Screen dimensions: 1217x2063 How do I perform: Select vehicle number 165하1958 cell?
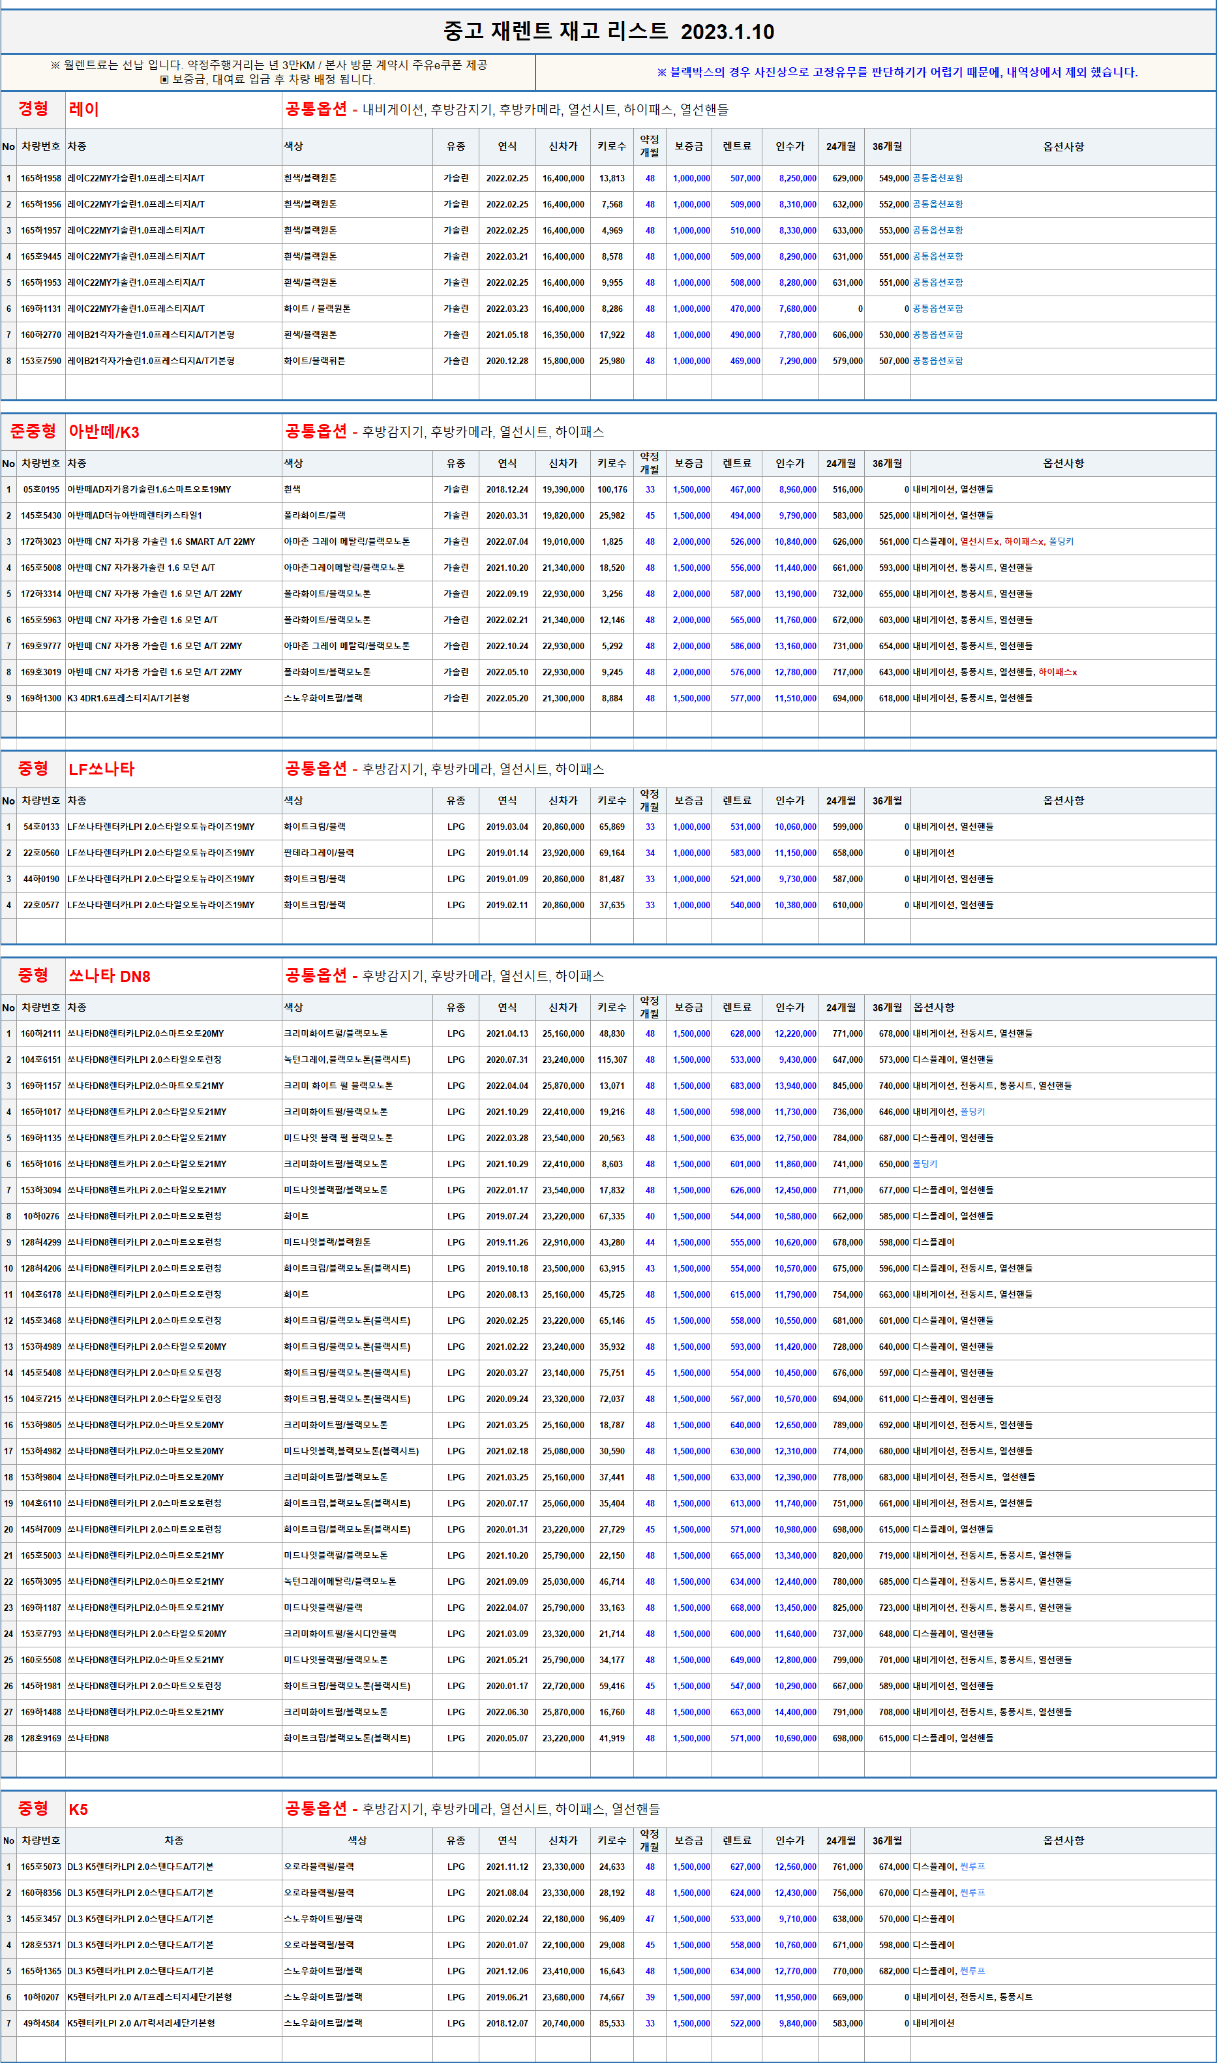41,178
